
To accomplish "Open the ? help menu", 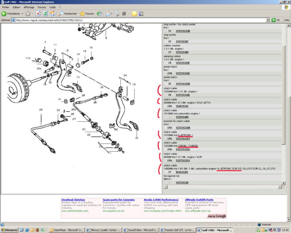I will (x=59, y=7).
